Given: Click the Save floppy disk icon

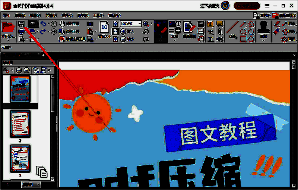Looking at the screenshot, I should [x=21, y=24].
